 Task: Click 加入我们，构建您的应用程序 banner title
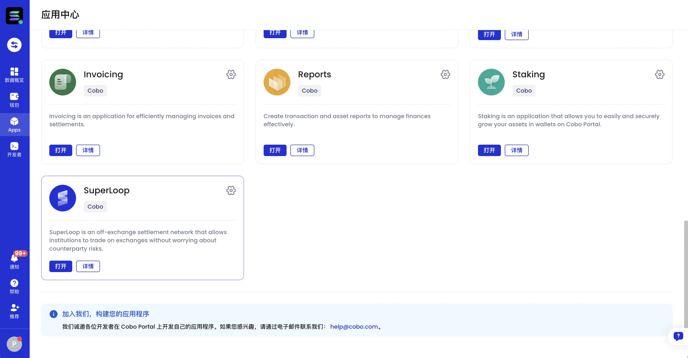tap(106, 314)
